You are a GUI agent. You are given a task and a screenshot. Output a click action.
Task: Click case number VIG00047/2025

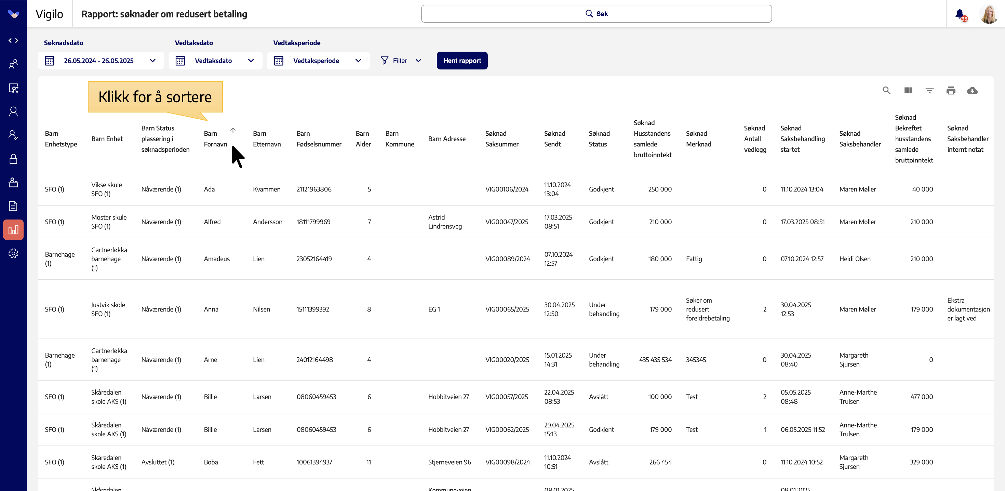tap(507, 222)
